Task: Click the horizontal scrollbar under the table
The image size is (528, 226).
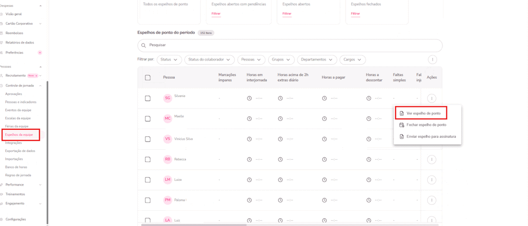Action: pos(194,225)
